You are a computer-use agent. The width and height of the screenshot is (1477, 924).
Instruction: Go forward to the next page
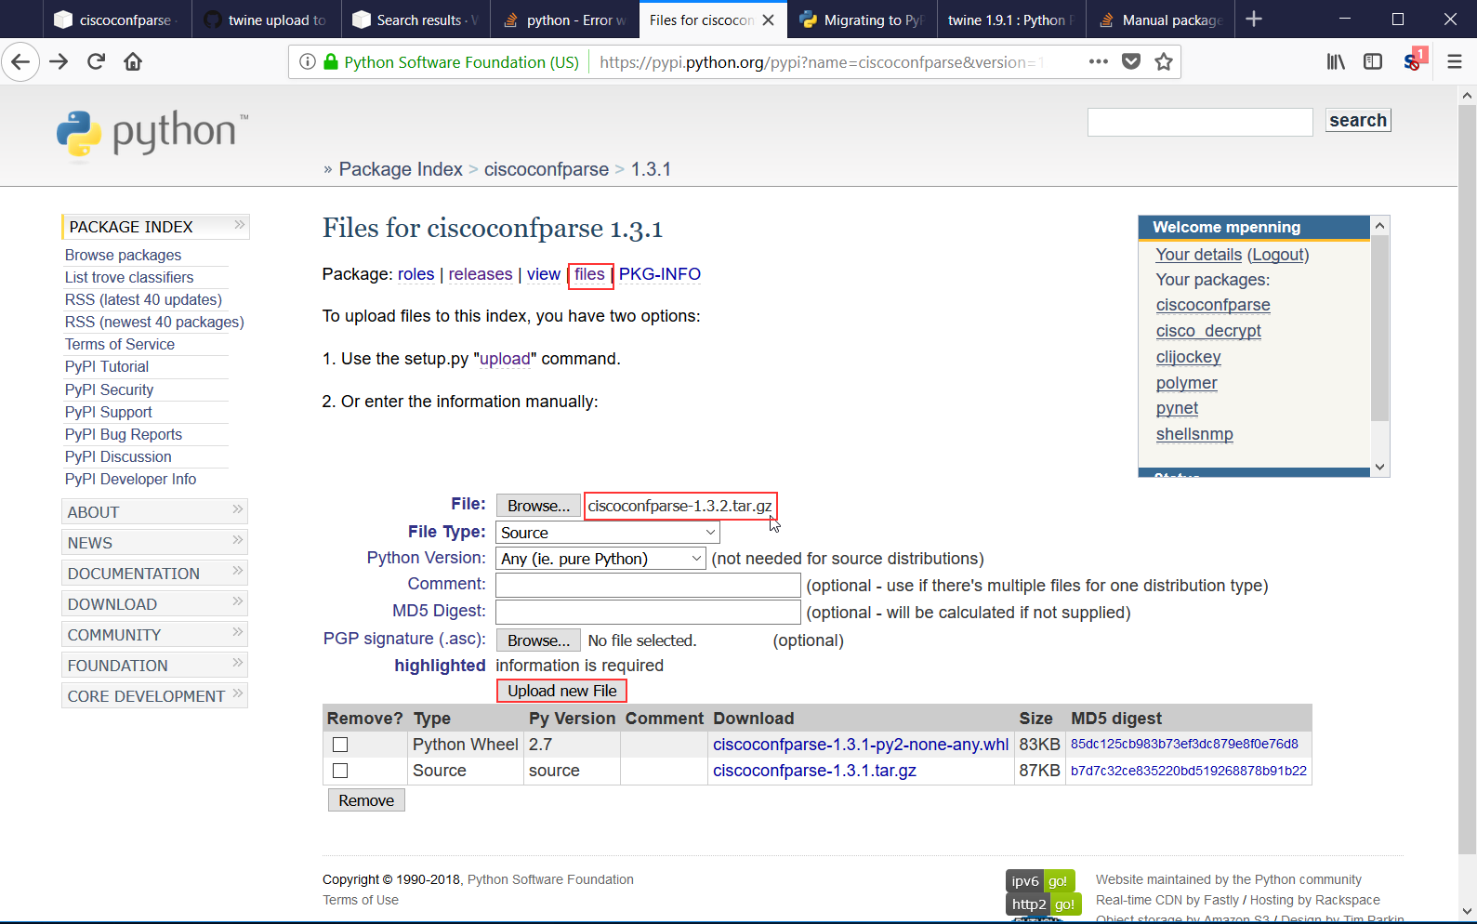(x=59, y=62)
